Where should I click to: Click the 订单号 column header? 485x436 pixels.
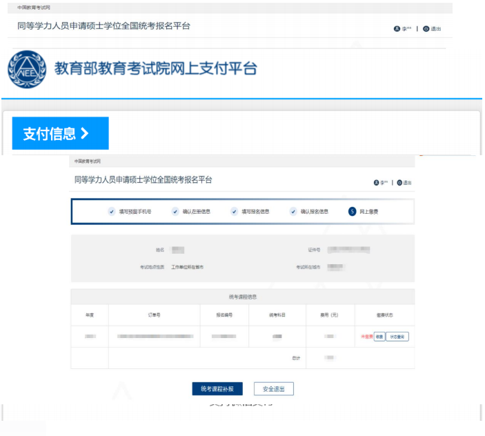point(155,315)
